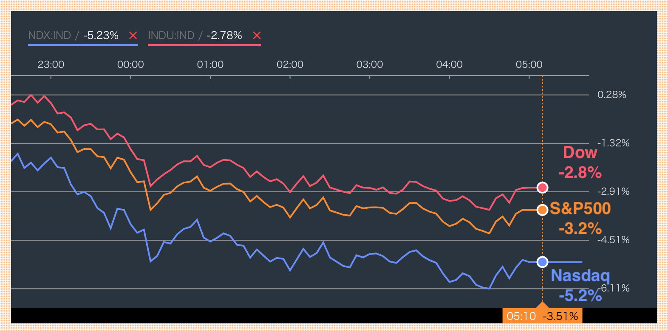The width and height of the screenshot is (668, 331).
Task: Click the orange S&P500 data point marker
Action: 542,210
